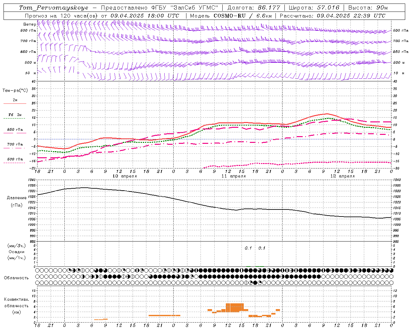This screenshot has height=328, width=410.
Task: Click the filled black circle in lowest cloud row
Action: point(255,283)
